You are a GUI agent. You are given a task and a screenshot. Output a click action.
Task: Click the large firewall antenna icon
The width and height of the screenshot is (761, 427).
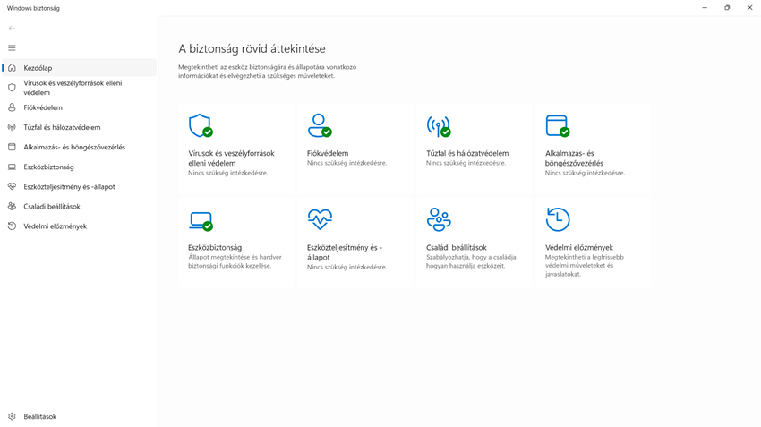(439, 126)
